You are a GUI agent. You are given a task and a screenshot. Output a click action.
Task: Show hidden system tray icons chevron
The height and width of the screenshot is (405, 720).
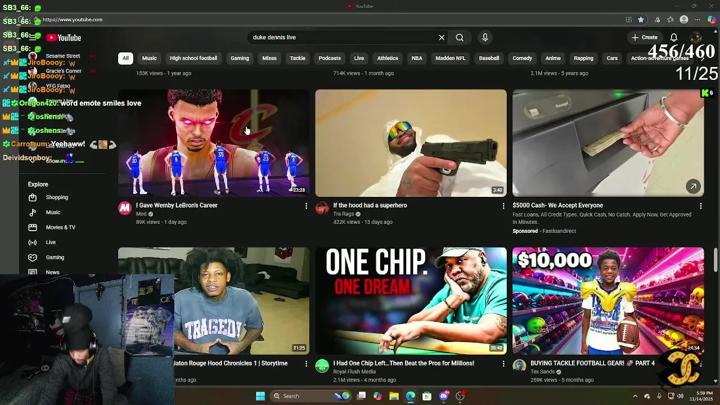(x=635, y=396)
